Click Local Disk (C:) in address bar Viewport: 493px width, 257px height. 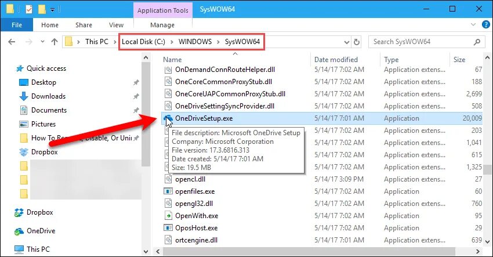pyautogui.click(x=143, y=42)
